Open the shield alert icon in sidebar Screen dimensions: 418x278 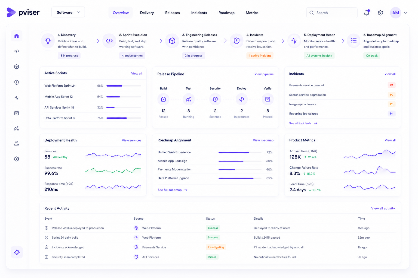[x=17, y=82]
